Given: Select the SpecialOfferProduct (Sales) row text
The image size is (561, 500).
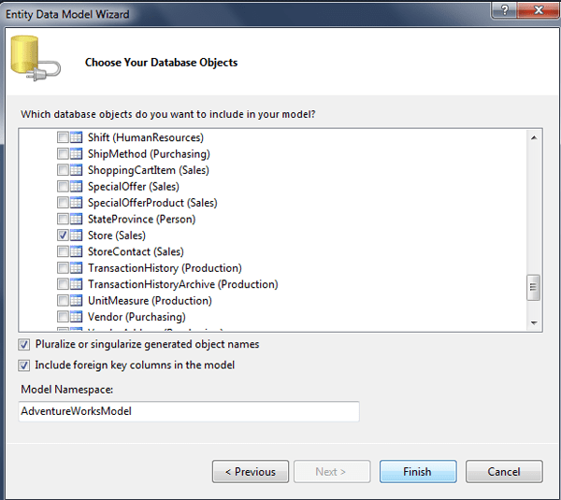Looking at the screenshot, I should pos(152,203).
